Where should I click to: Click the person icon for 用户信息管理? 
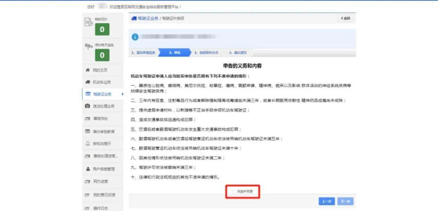(88, 169)
